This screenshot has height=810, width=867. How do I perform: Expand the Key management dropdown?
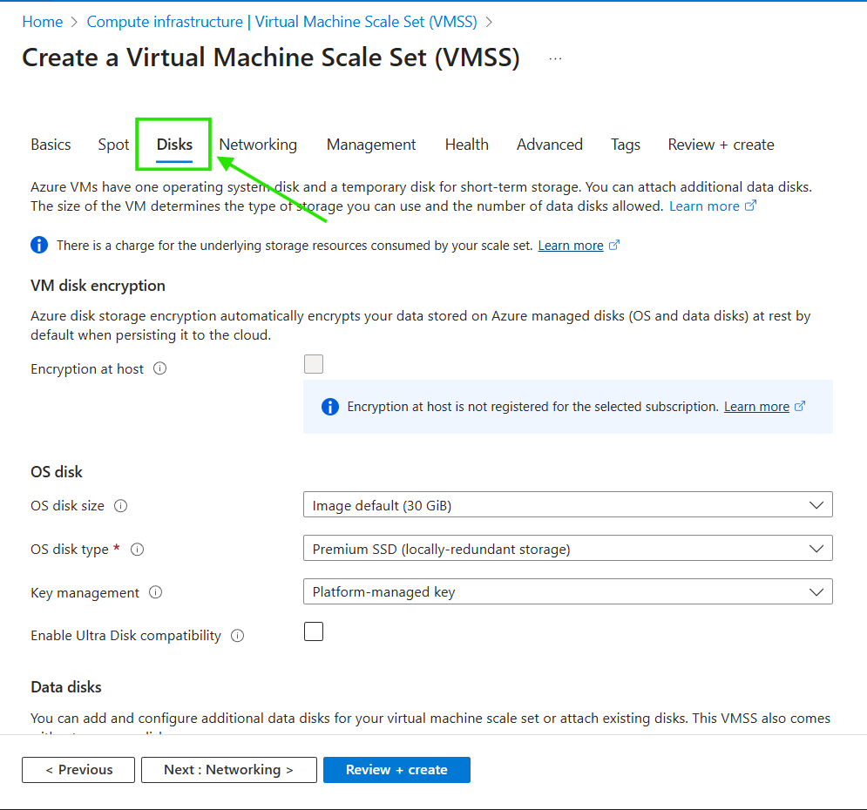pyautogui.click(x=567, y=592)
